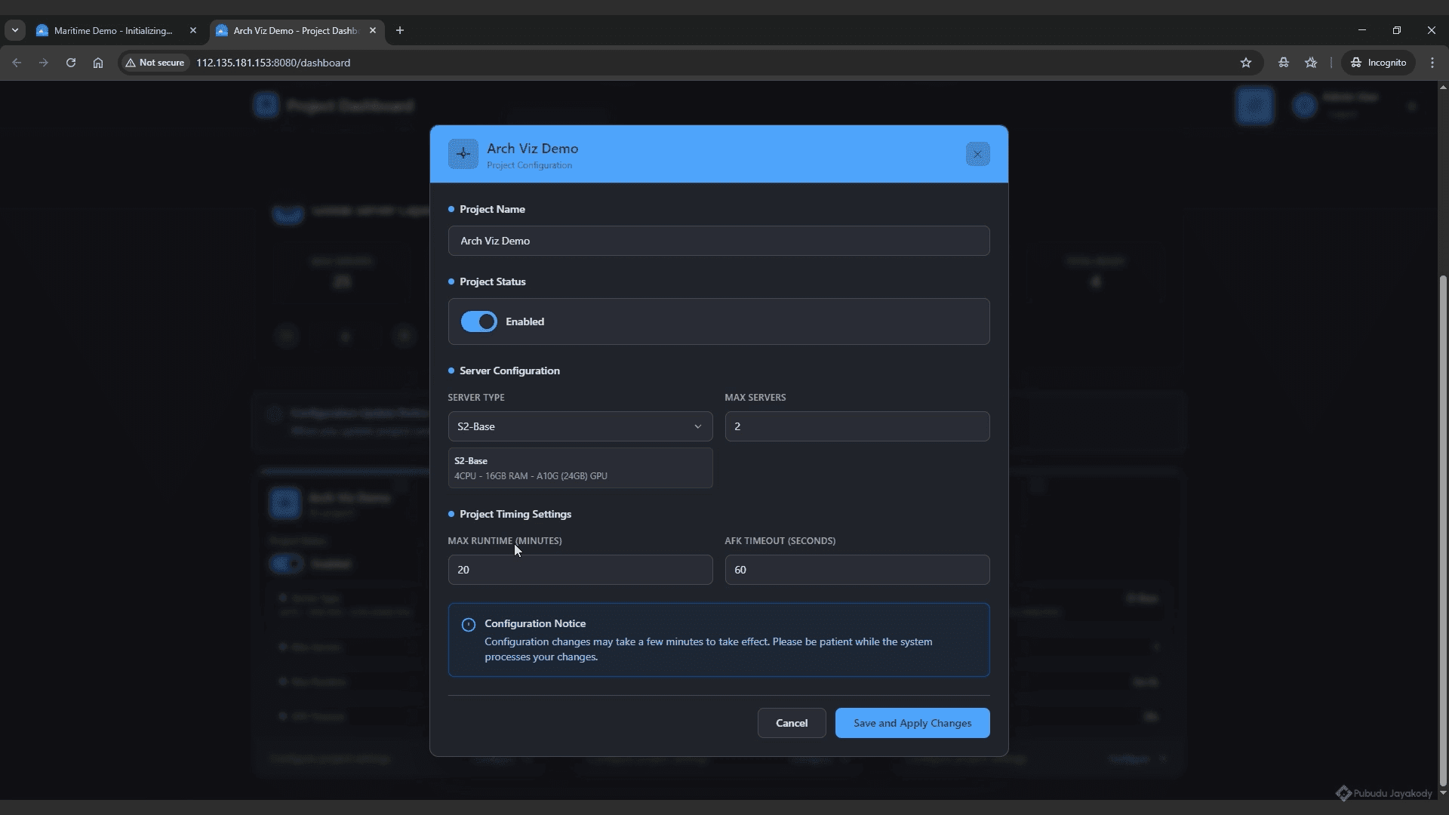Open the Chrome three-dot menu
The image size is (1449, 815).
[1432, 63]
